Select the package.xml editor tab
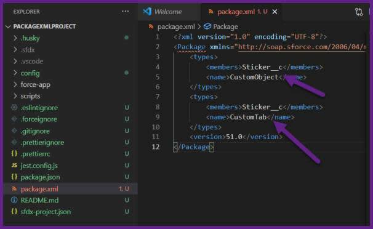The width and height of the screenshot is (373, 229). coord(241,12)
